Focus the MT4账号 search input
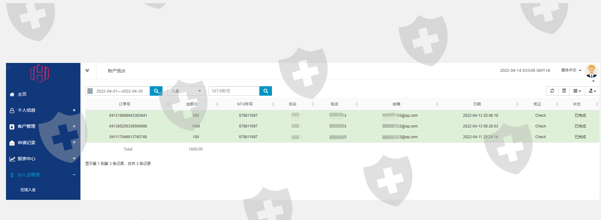This screenshot has width=601, height=220. [234, 91]
